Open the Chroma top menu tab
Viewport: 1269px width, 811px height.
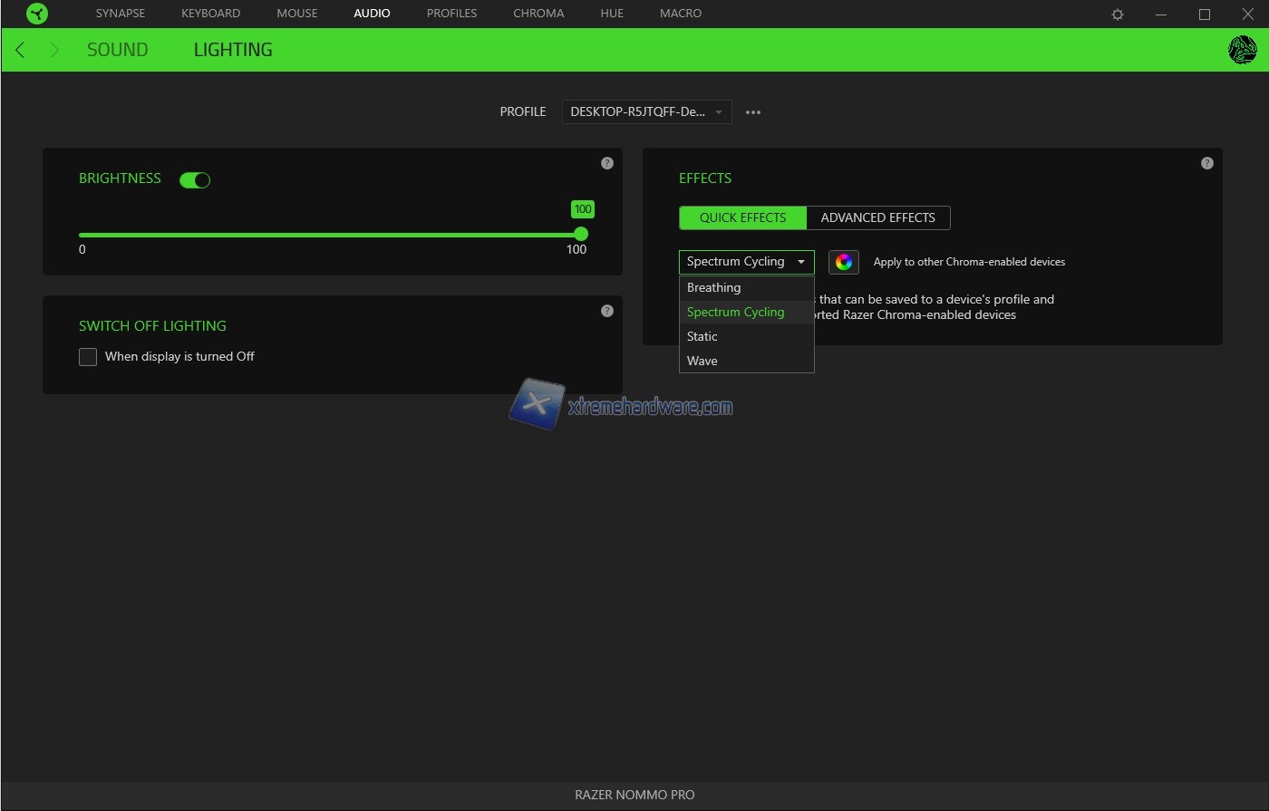pos(538,14)
